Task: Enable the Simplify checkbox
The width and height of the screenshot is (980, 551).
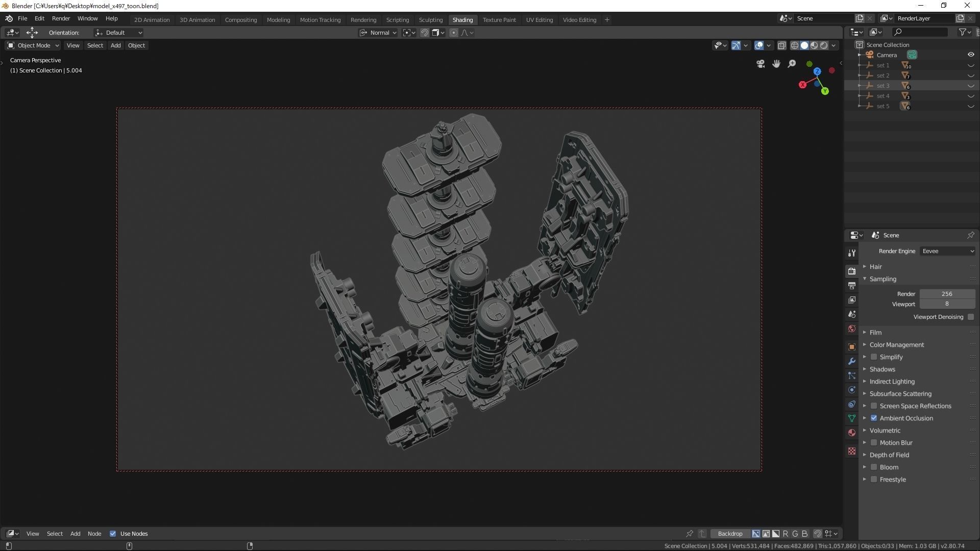Action: click(874, 357)
